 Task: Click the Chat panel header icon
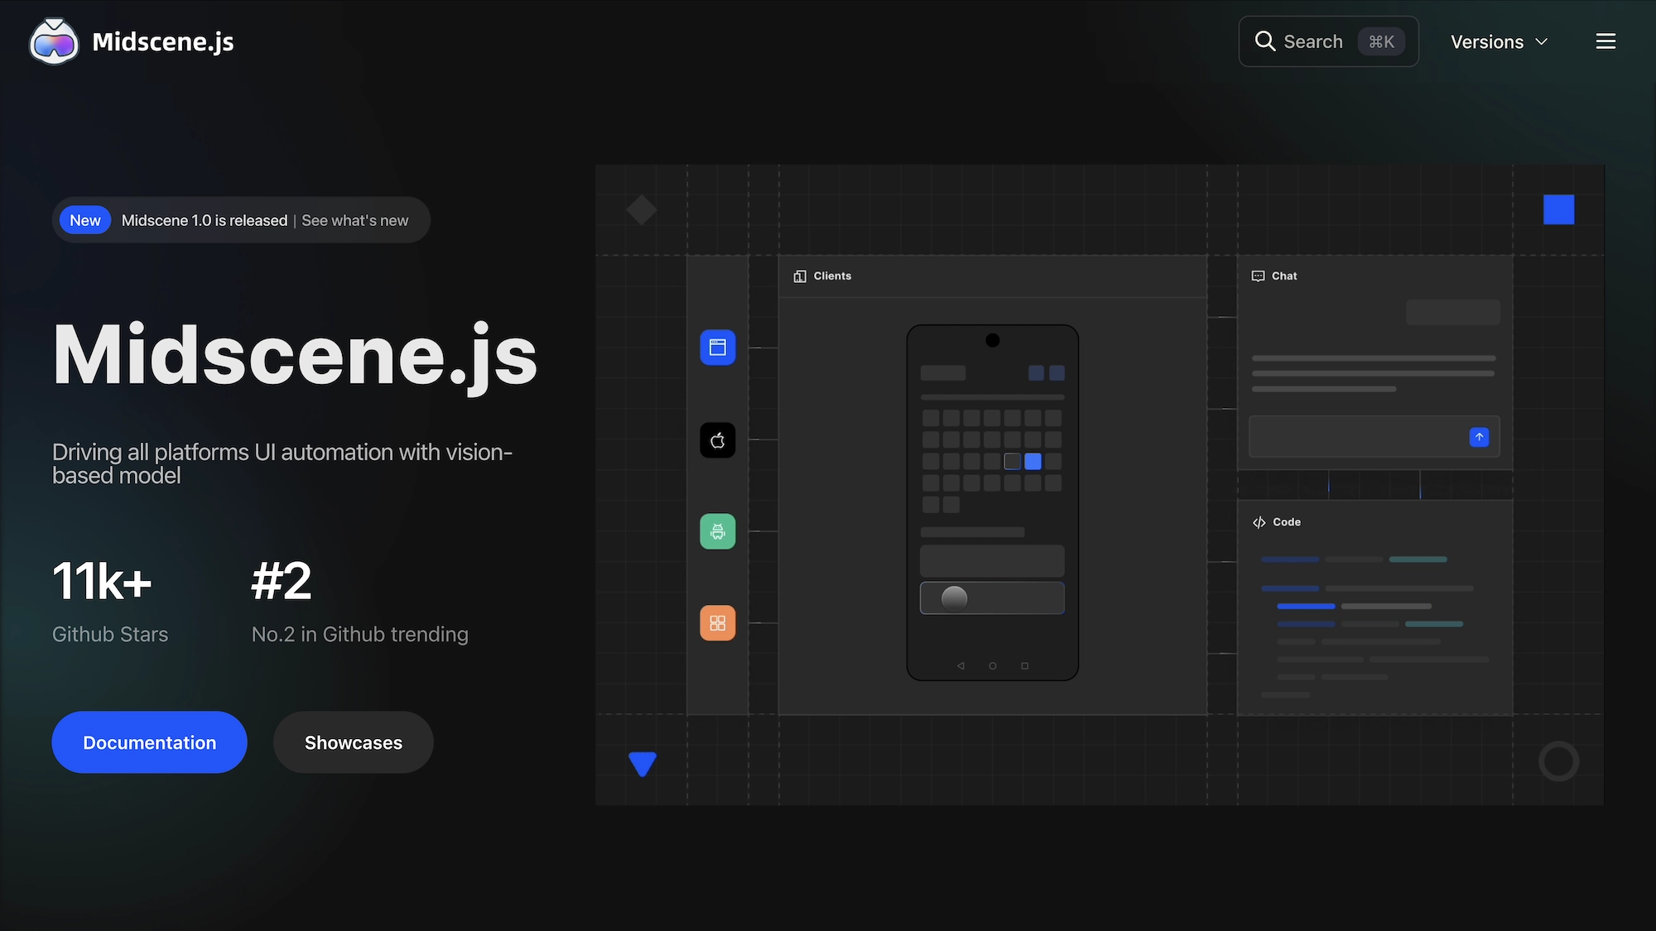1258,276
